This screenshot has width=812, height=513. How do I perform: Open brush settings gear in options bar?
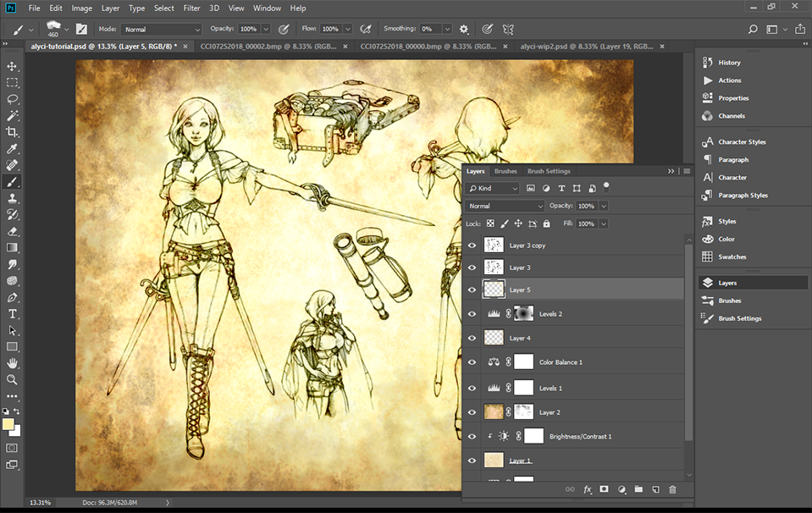(x=464, y=29)
